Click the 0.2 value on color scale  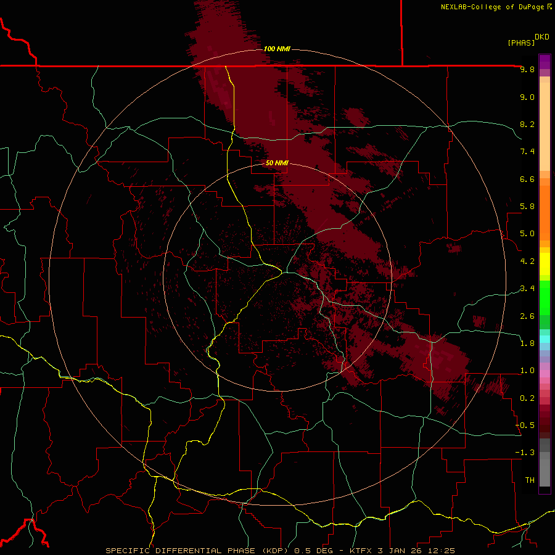click(x=527, y=398)
